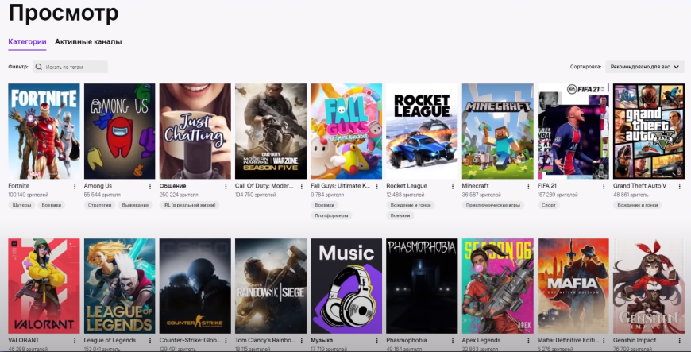This screenshot has height=352, width=691.
Task: Open the three-dot menu beside Phasmophobia
Action: coord(453,341)
